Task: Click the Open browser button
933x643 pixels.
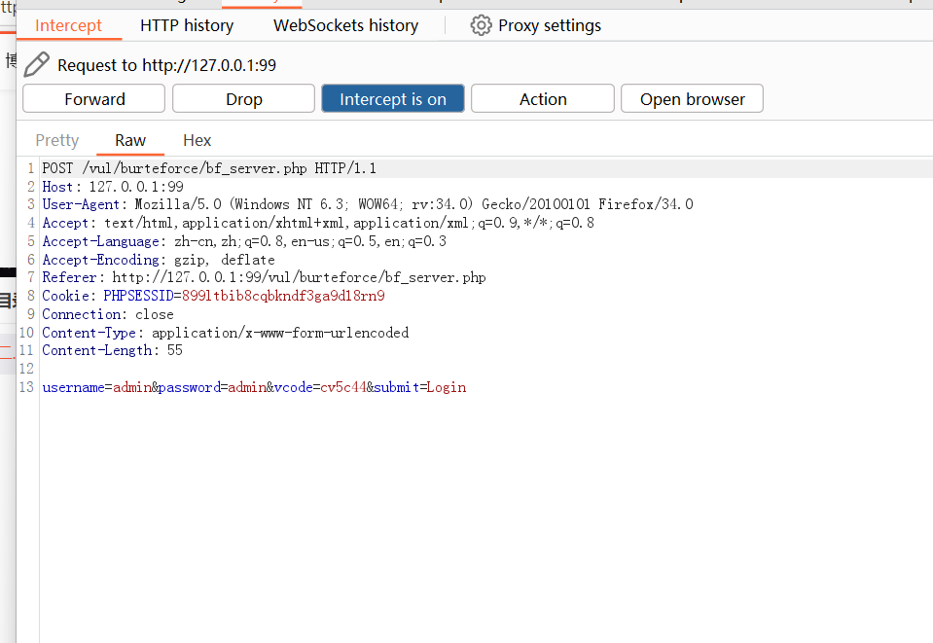Action: tap(692, 99)
